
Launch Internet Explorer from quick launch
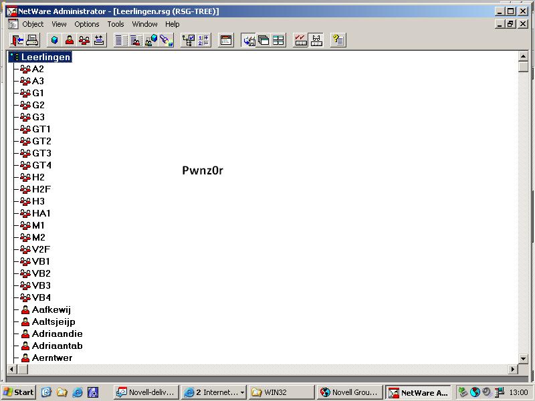tap(78, 392)
